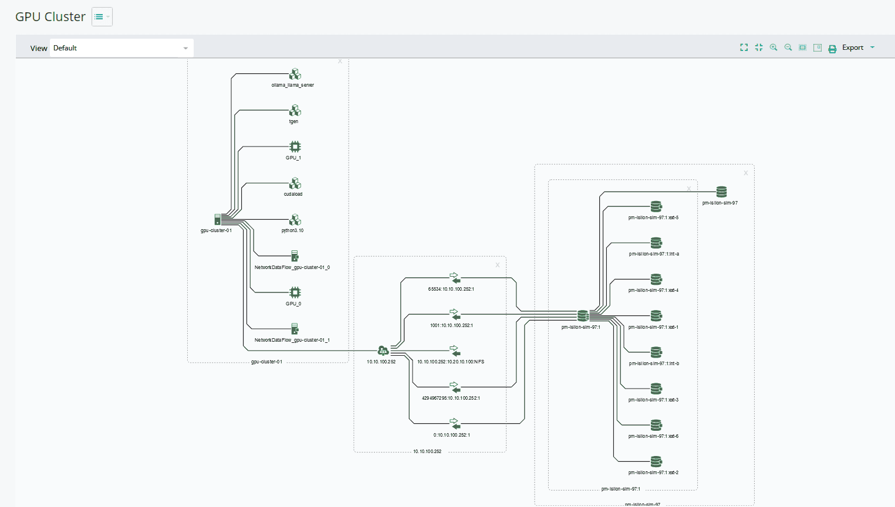Zoom out of the topology map
The width and height of the screenshot is (895, 507).
pyautogui.click(x=788, y=47)
